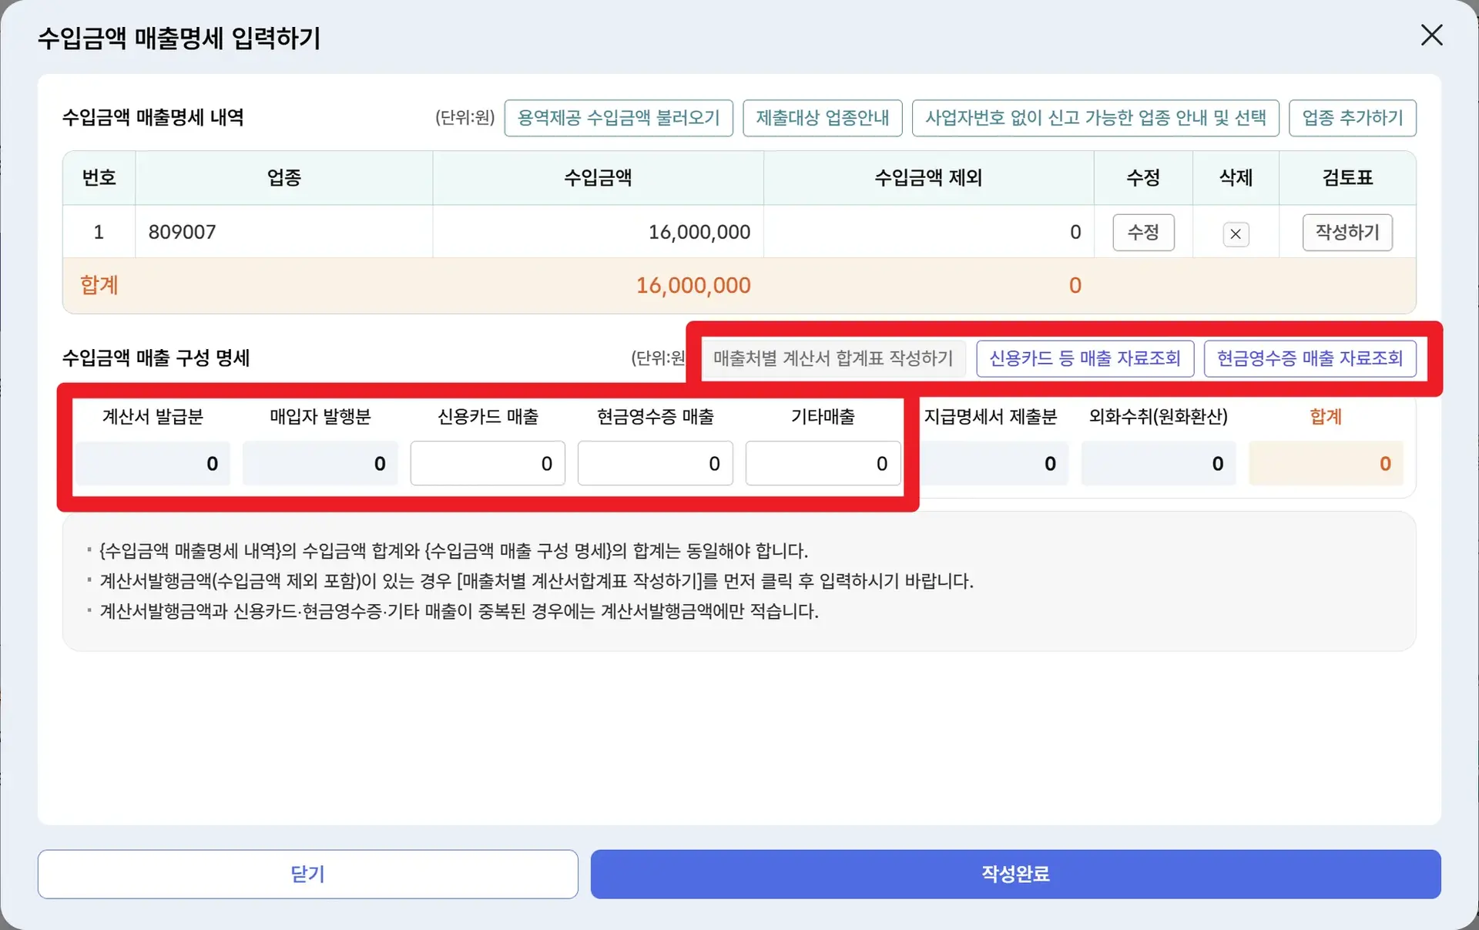Click the 기타매출 amount field
The height and width of the screenshot is (930, 1479).
[822, 463]
